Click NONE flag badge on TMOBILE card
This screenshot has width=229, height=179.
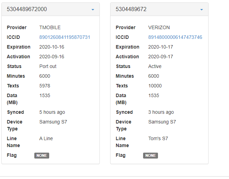(x=42, y=155)
